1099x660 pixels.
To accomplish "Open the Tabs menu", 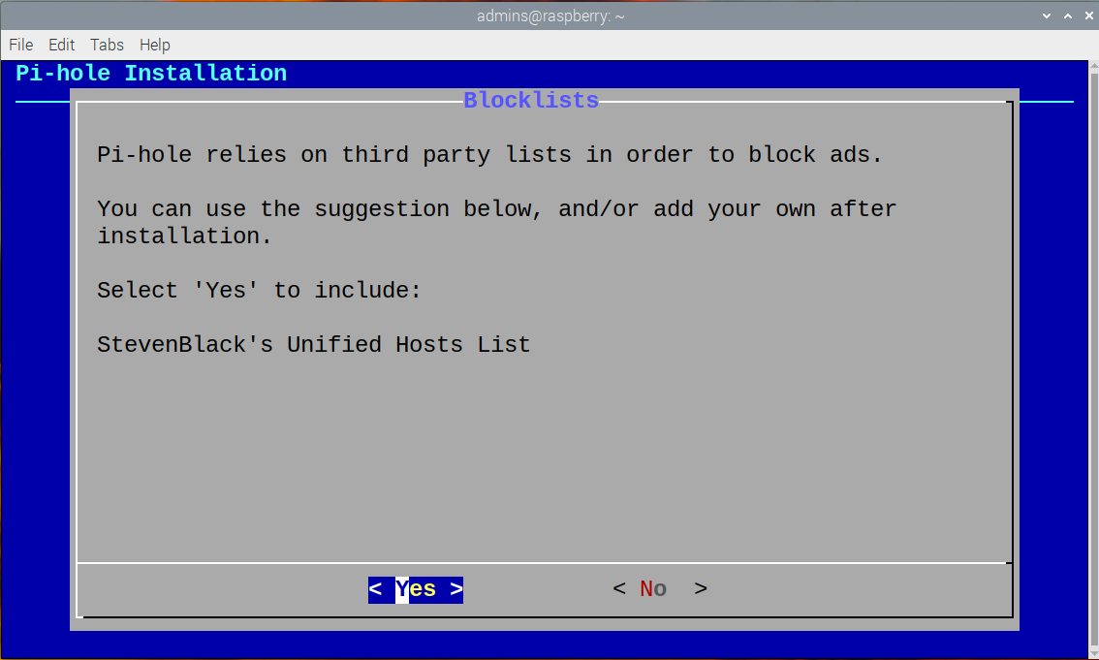I will click(x=107, y=45).
